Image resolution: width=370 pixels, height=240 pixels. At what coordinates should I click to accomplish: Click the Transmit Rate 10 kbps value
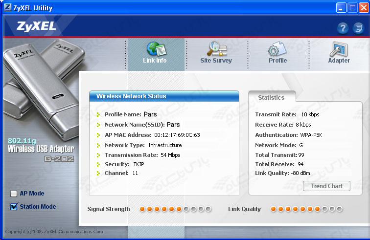pyautogui.click(x=310, y=114)
